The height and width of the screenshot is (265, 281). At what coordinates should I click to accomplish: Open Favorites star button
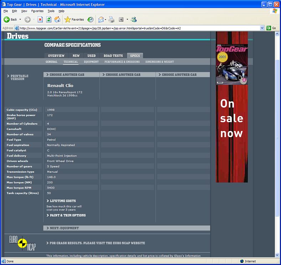pyautogui.click(x=74, y=19)
